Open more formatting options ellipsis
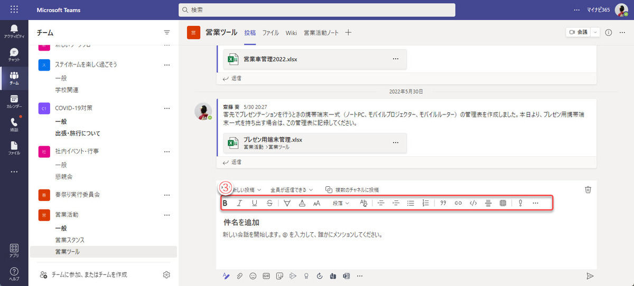Screen dimensions: 634x286 click(535, 203)
